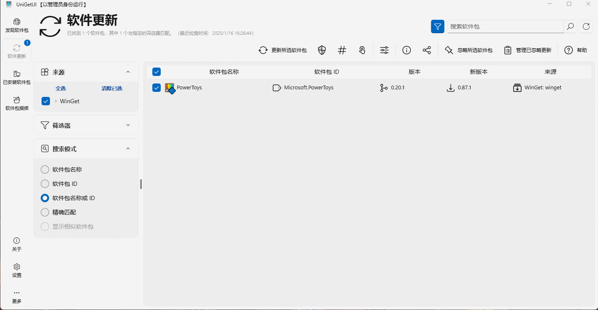Open the 发现软件包 page
This screenshot has height=310, width=598.
17,26
